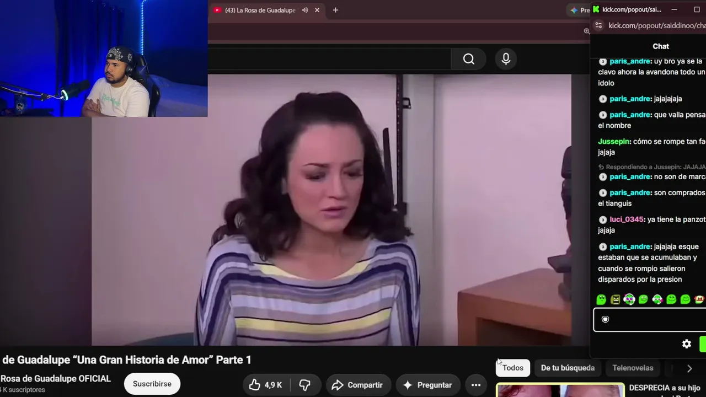Open a new browser tab with plus button
The height and width of the screenshot is (397, 706).
(x=335, y=10)
